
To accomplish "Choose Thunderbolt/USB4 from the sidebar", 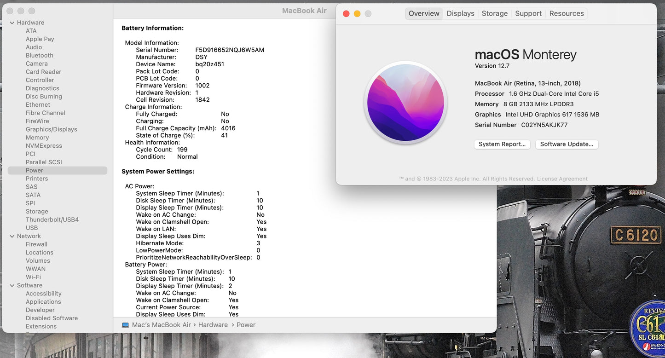I will (52, 219).
